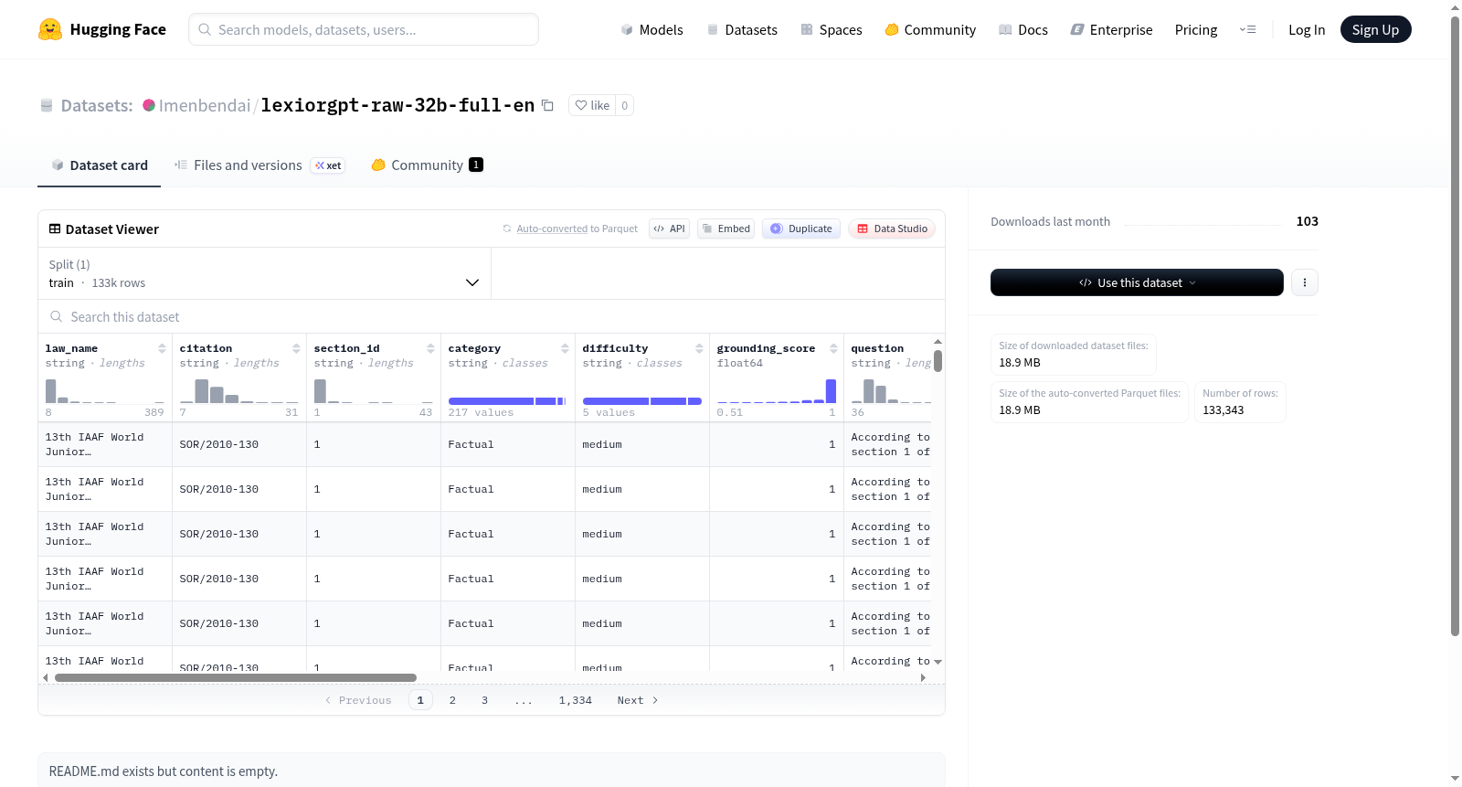Expand the more-menu icon next to Pricing
This screenshot has width=1462, height=787.
[x=1247, y=29]
